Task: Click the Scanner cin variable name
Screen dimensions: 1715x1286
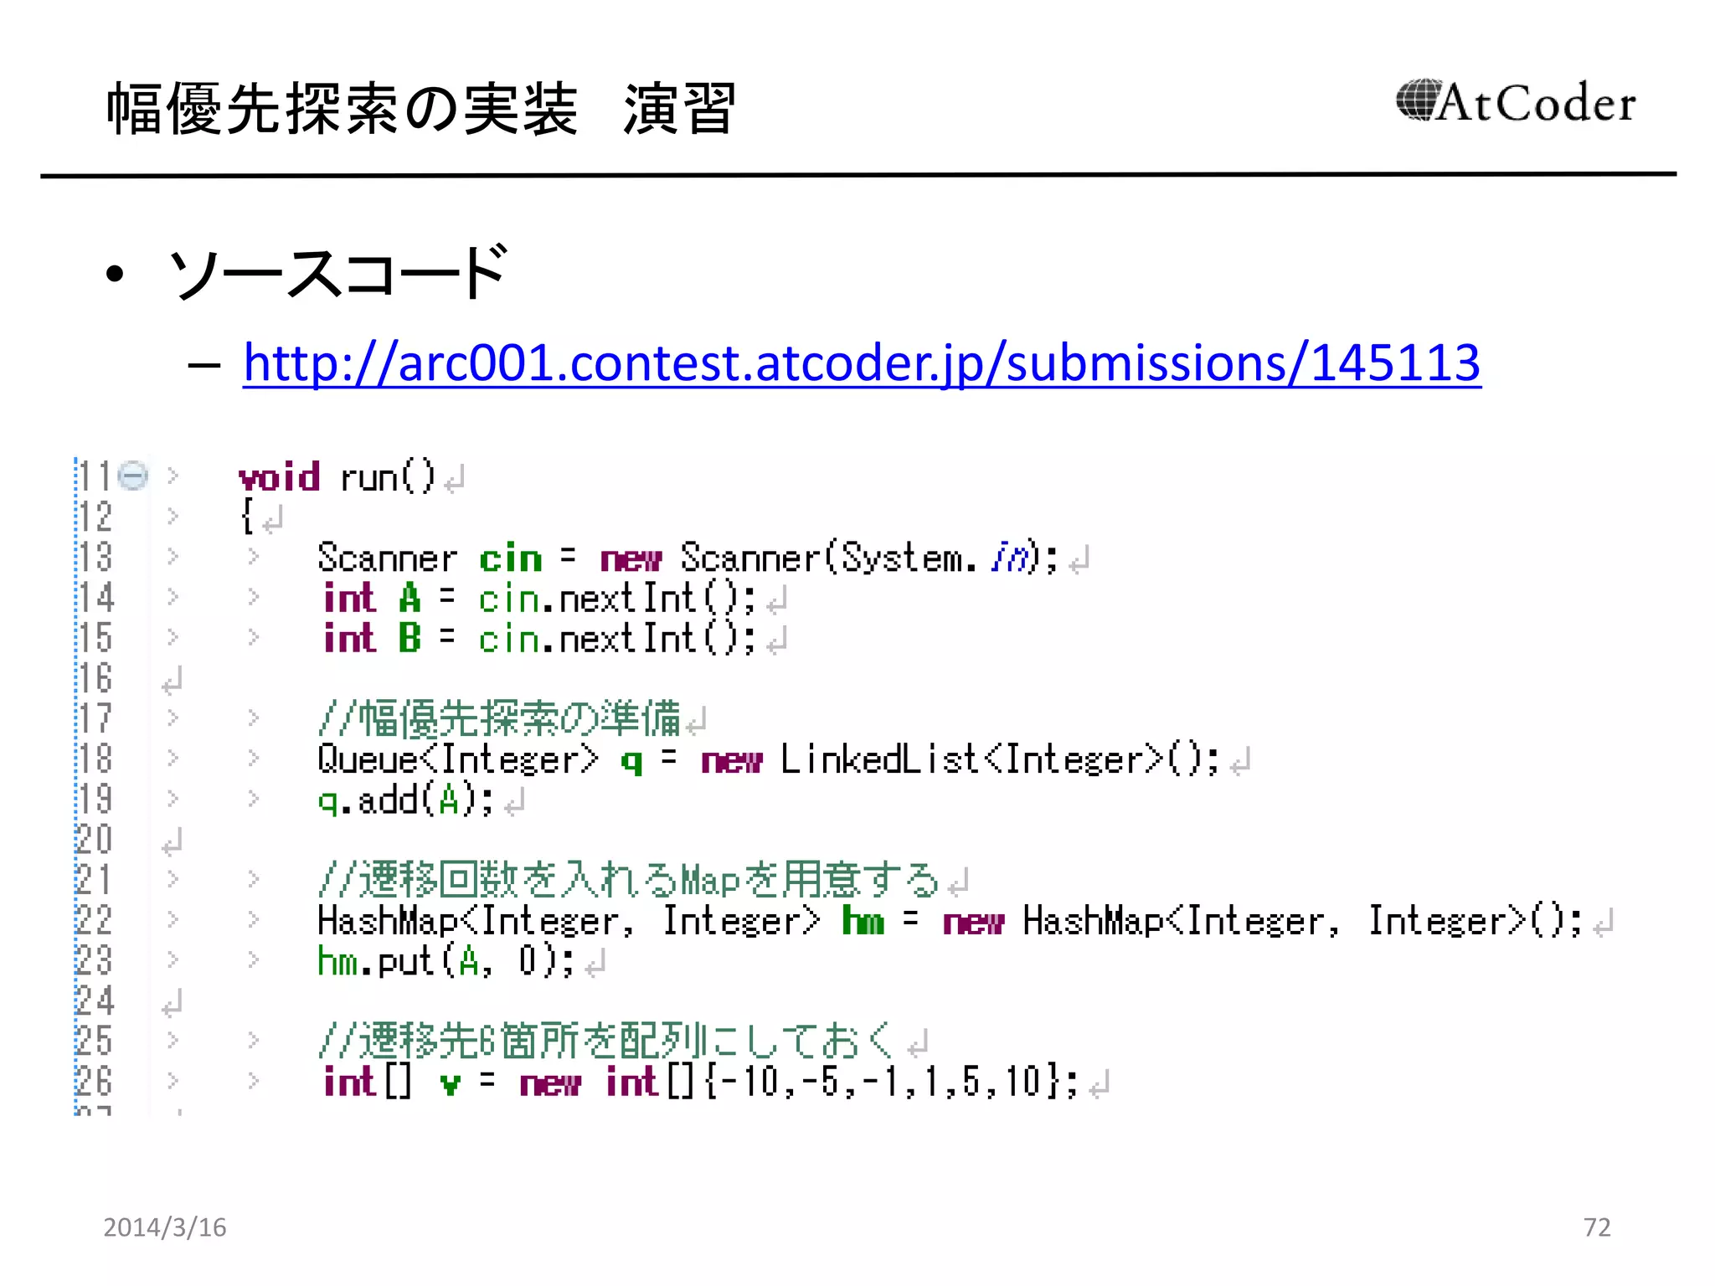Action: [x=511, y=558]
